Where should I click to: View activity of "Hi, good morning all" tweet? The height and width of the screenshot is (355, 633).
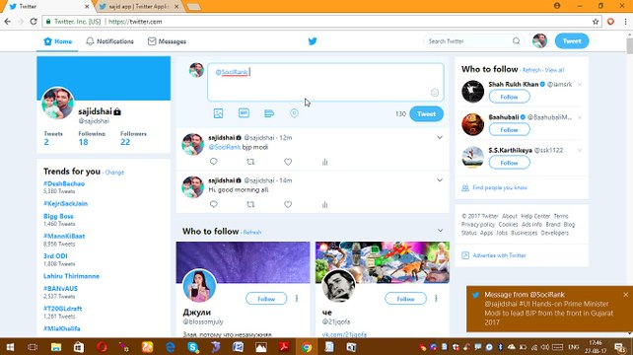click(325, 205)
